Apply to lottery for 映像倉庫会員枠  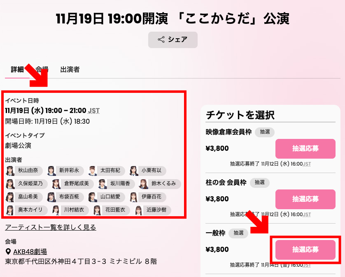pos(305,148)
